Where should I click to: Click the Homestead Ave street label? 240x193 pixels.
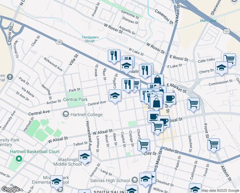[x=89, y=135]
